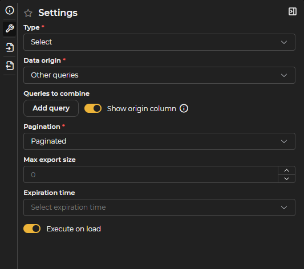
Task: Toggle Execute on load switch
Action: coord(32,229)
